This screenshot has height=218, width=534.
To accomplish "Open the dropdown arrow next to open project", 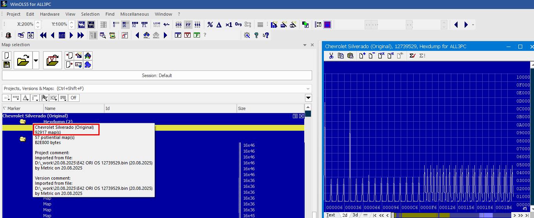I will [x=36, y=61].
